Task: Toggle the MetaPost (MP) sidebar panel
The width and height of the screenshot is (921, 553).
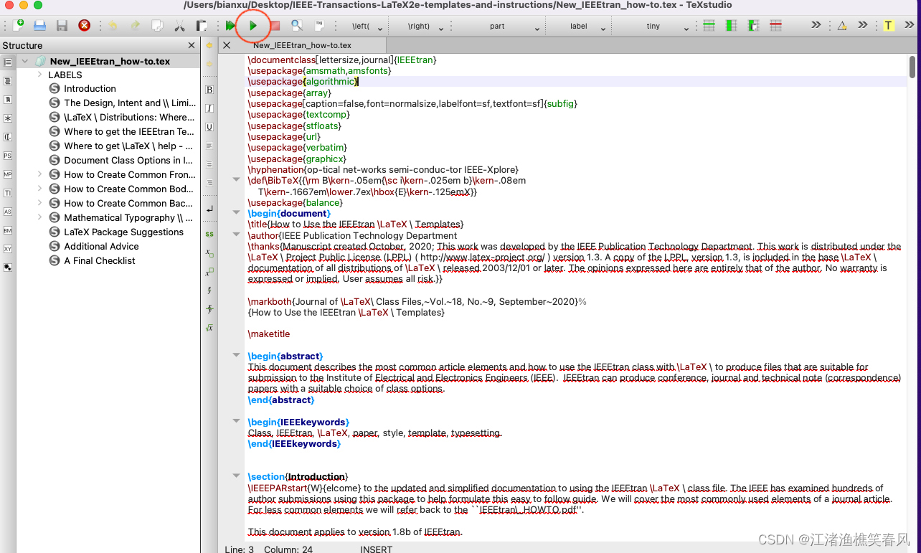Action: tap(8, 174)
